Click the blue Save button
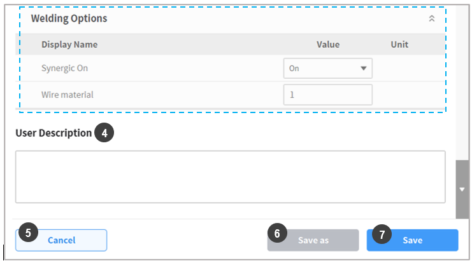Screen dimensions: 472x263 coord(412,240)
